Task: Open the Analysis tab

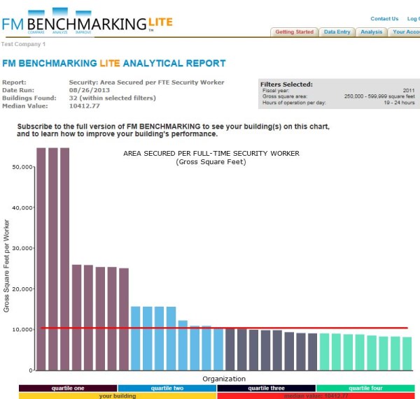Action: (371, 32)
